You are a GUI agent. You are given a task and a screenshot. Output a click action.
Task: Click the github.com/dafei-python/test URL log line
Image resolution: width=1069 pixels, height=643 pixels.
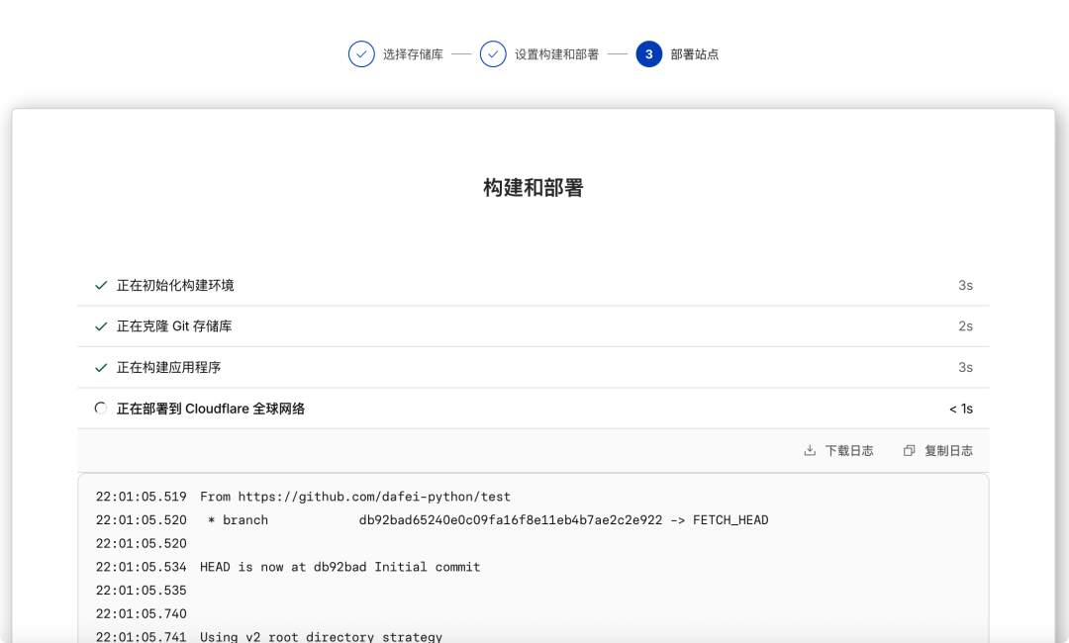355,497
